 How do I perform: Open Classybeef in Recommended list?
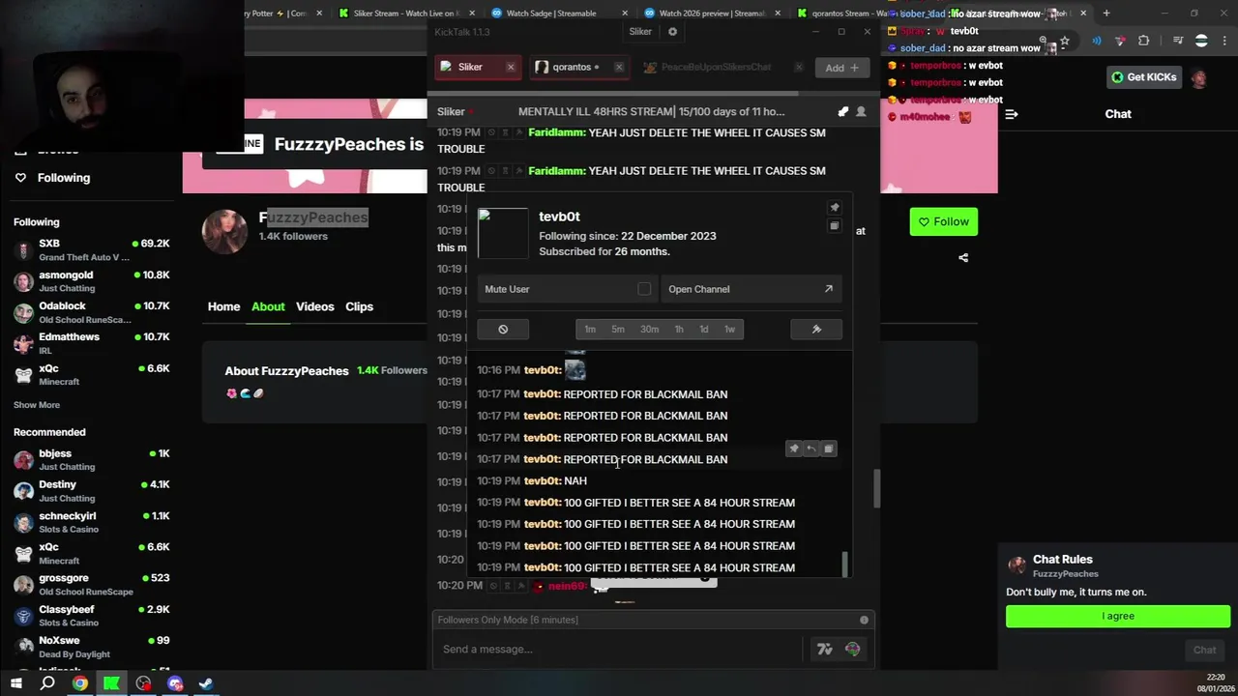[x=92, y=616]
